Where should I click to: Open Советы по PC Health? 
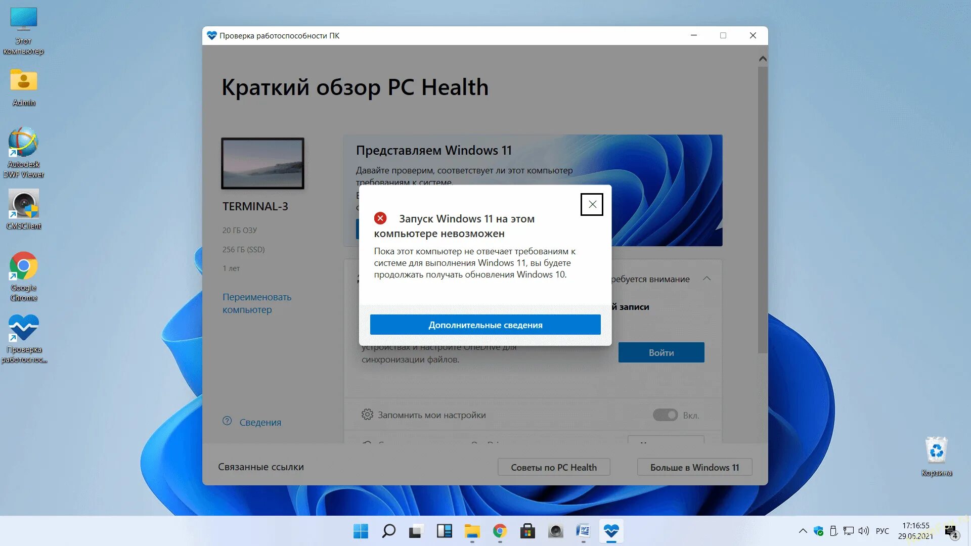553,467
